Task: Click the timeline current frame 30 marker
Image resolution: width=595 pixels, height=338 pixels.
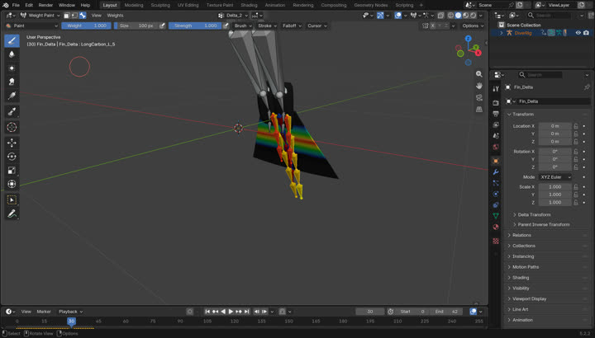Action: tap(71, 322)
